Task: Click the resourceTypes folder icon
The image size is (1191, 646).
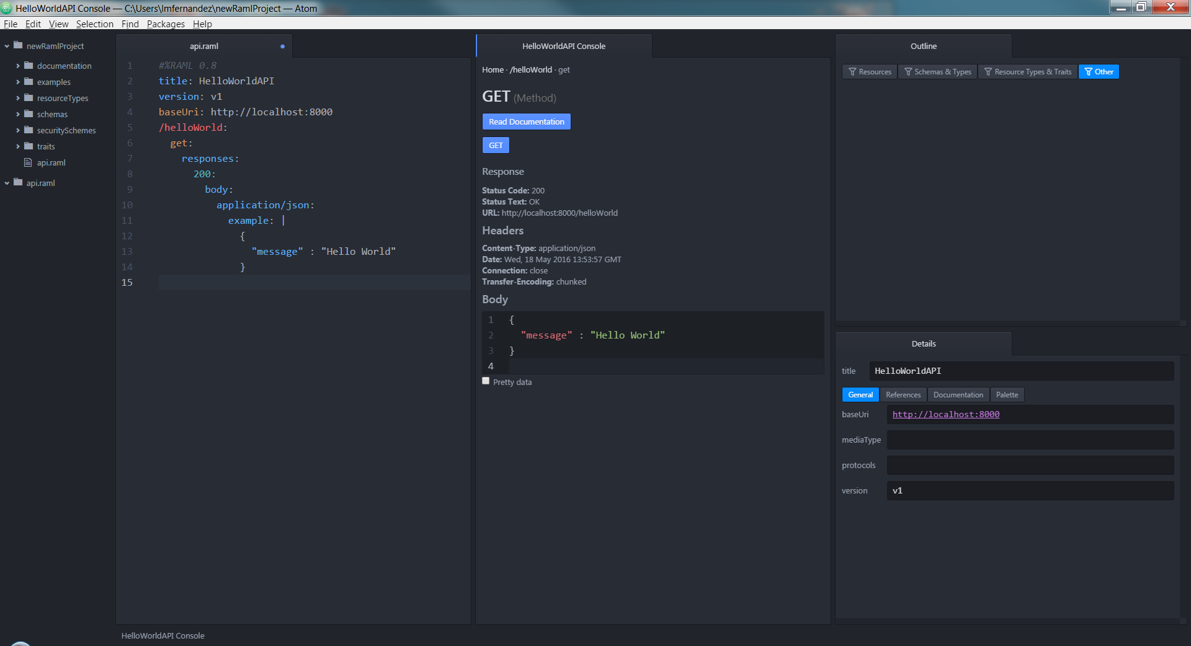Action: click(x=29, y=97)
